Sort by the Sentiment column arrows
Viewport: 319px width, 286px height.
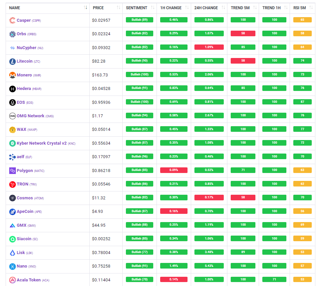[153, 8]
